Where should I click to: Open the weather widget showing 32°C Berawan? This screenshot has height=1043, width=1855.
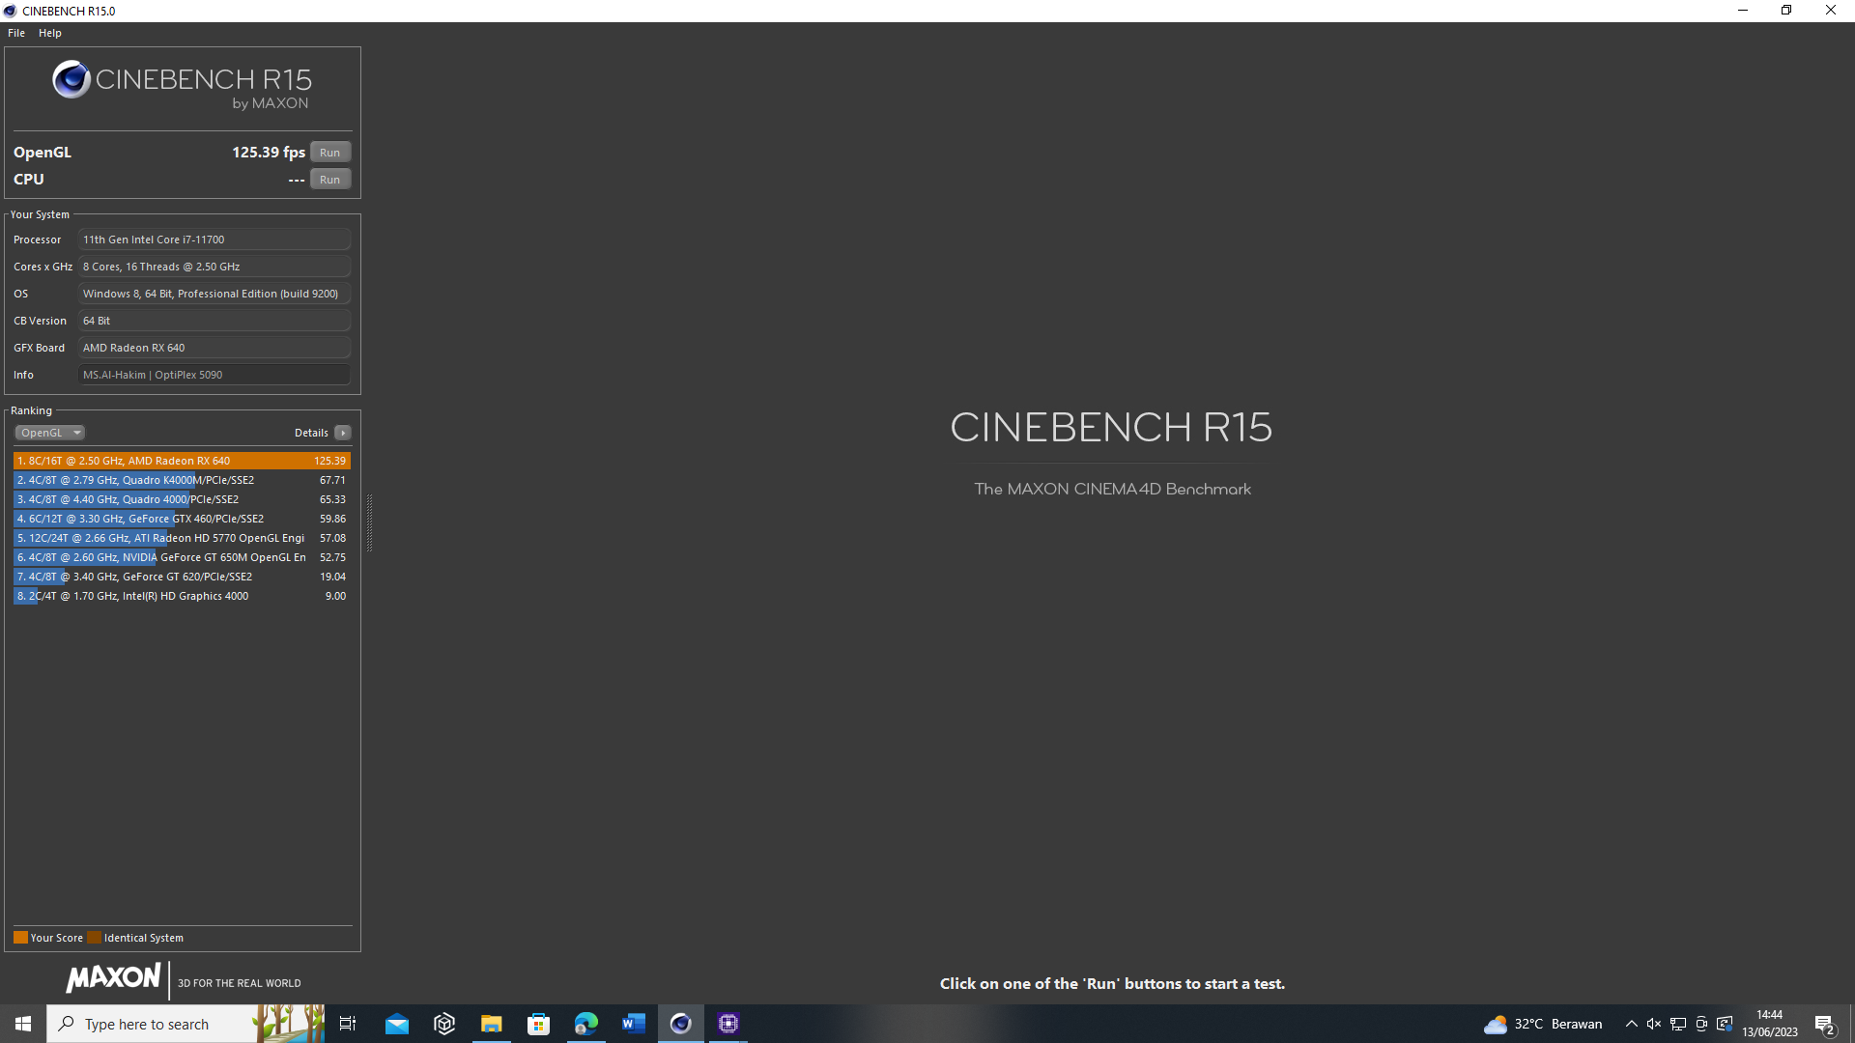click(1543, 1024)
